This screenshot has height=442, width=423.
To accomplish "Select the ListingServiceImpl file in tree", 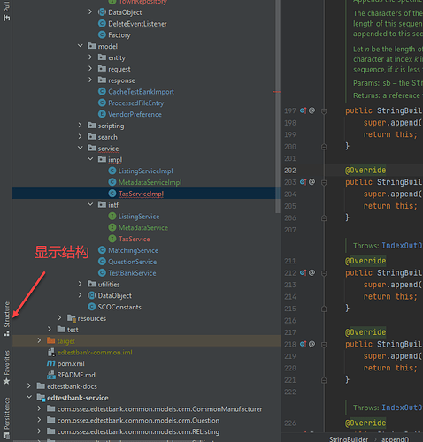I will point(146,171).
